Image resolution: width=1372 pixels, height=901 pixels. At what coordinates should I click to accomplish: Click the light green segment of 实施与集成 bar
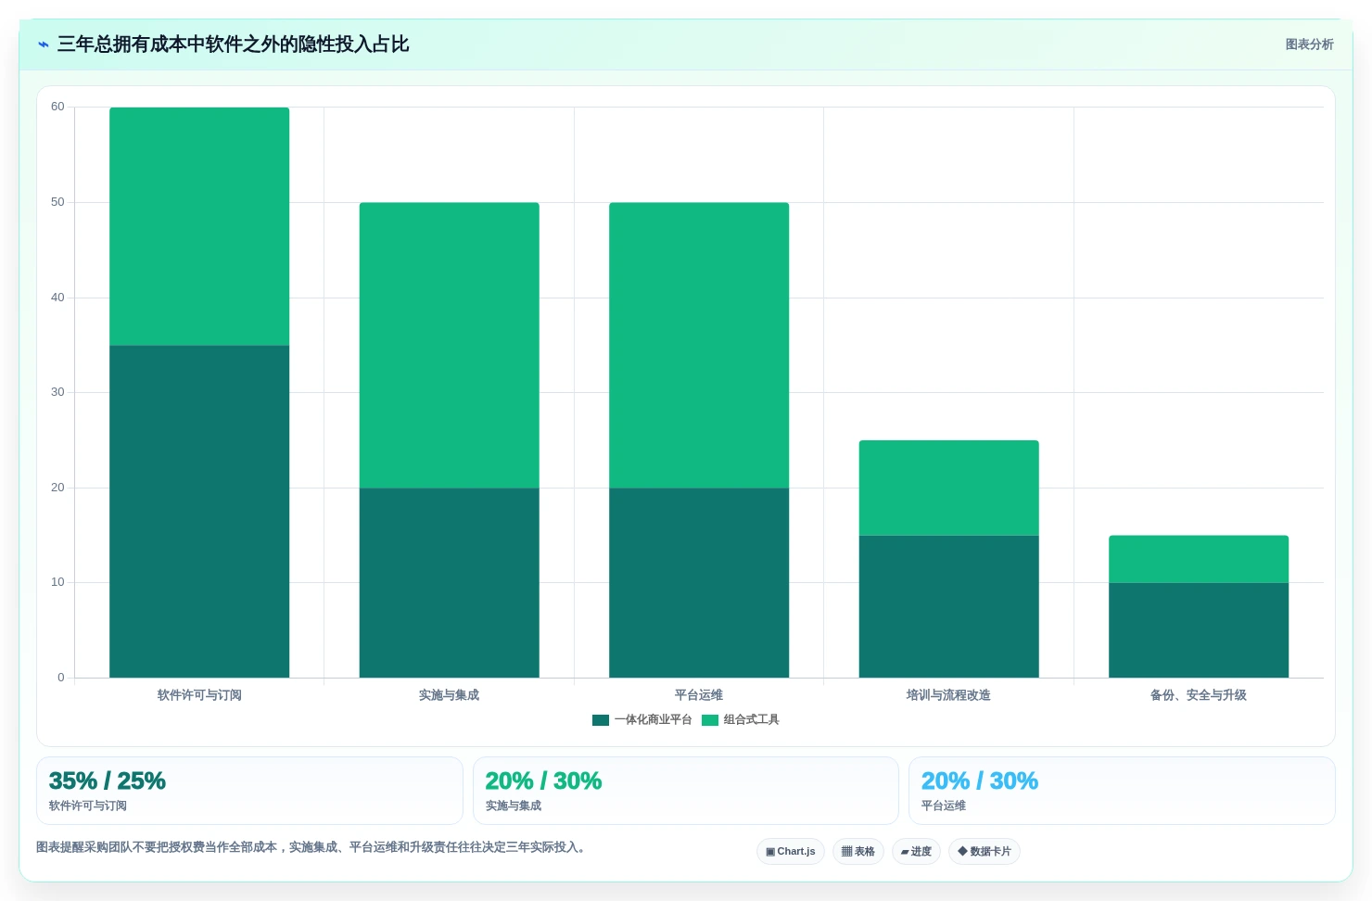(x=450, y=345)
